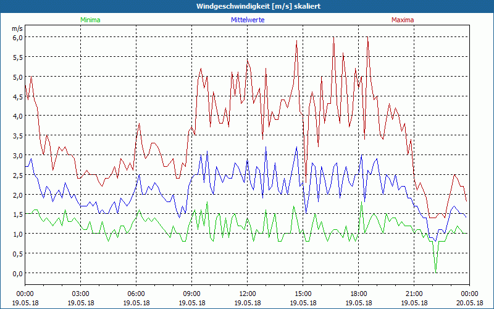Select the 12:00 time axis label

point(247,294)
